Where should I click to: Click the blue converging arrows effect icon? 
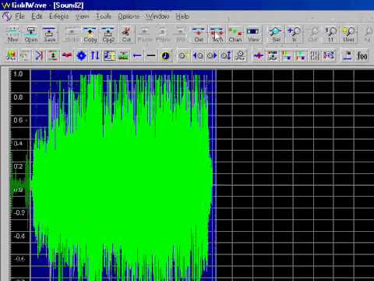point(39,55)
